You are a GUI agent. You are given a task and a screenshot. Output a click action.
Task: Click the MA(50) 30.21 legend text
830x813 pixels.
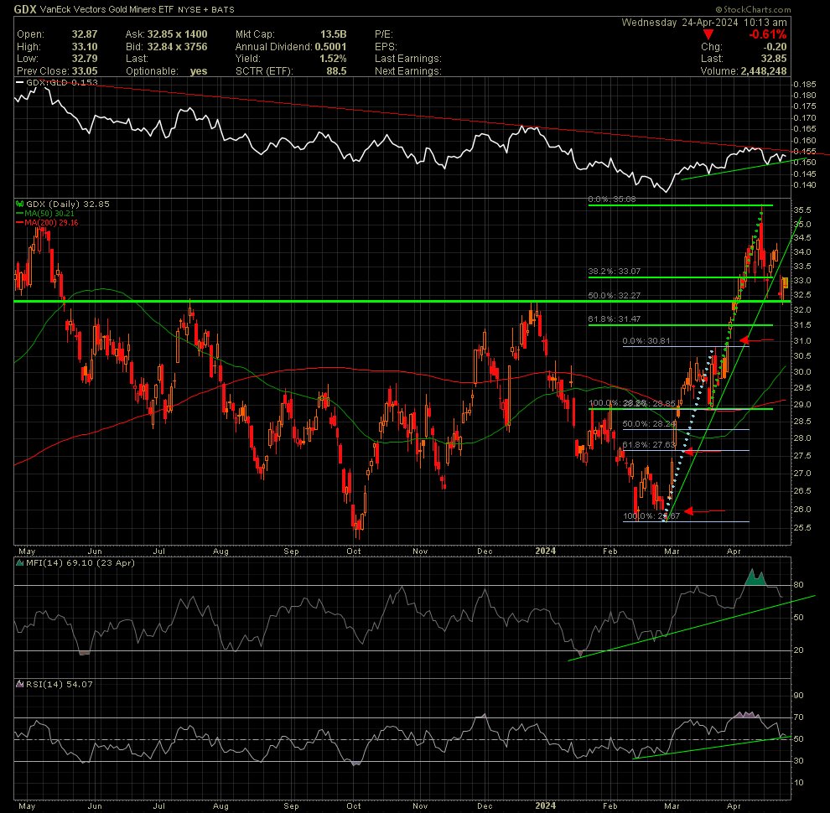click(49, 213)
